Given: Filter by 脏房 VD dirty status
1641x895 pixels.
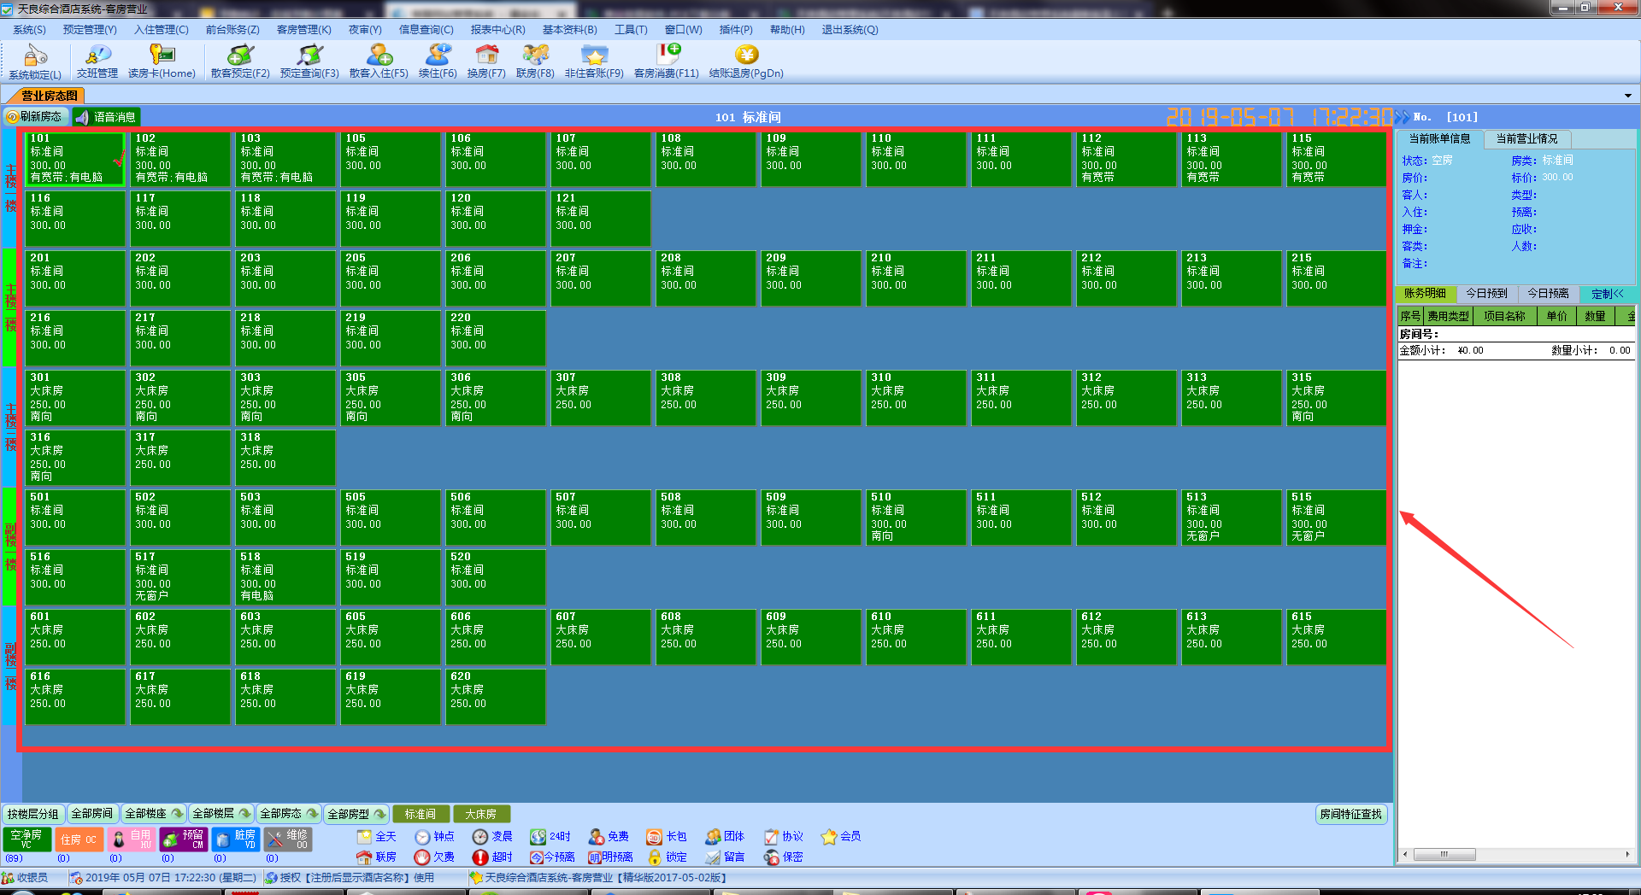Looking at the screenshot, I should [236, 839].
